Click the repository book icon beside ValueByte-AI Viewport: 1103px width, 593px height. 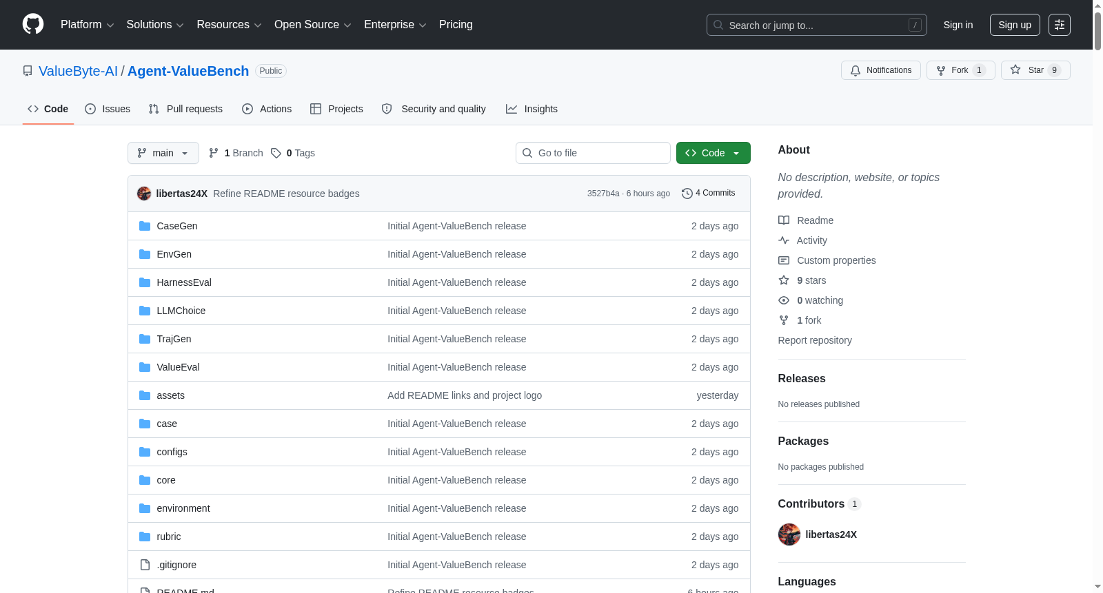(x=28, y=71)
